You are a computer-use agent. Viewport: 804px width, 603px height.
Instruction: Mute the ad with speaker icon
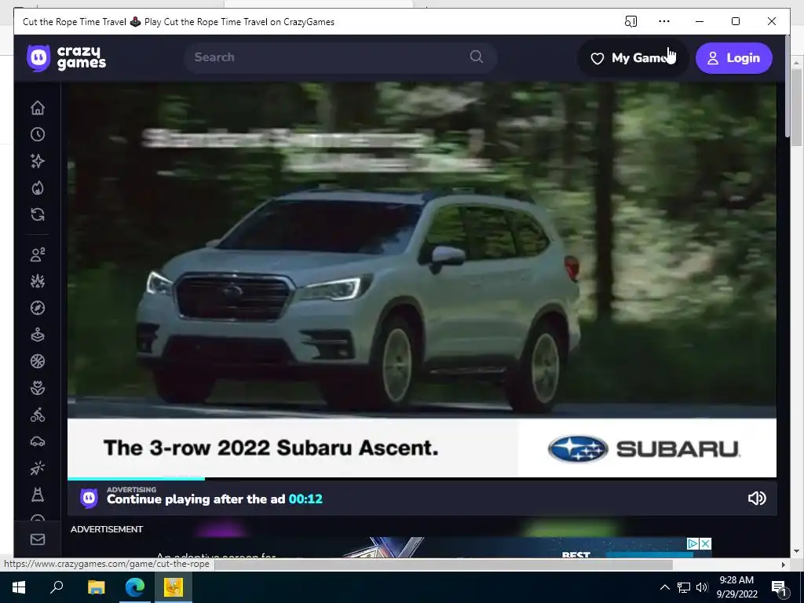(x=757, y=499)
